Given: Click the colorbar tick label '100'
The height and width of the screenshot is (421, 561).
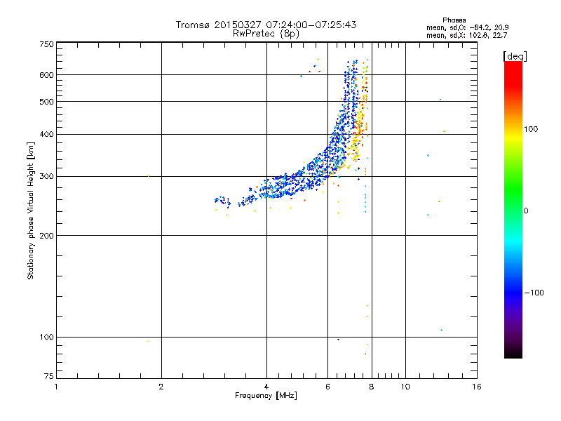Looking at the screenshot, I should [531, 129].
